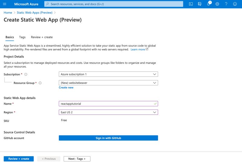The height and width of the screenshot is (165, 242).
Task: Click the Learn more external link icon
Action: point(147,49)
